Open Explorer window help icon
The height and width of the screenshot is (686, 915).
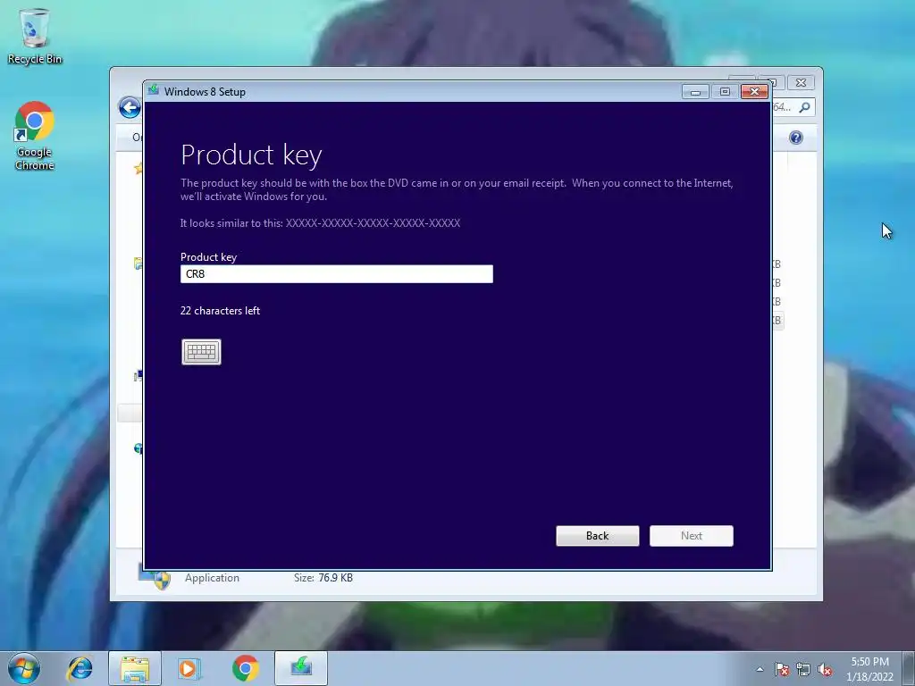pos(796,138)
